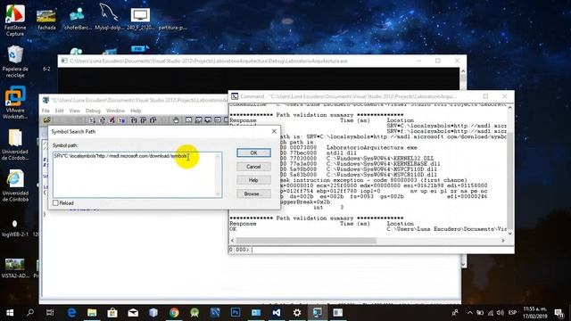Click the Command window vertical scrollbar

point(509,170)
